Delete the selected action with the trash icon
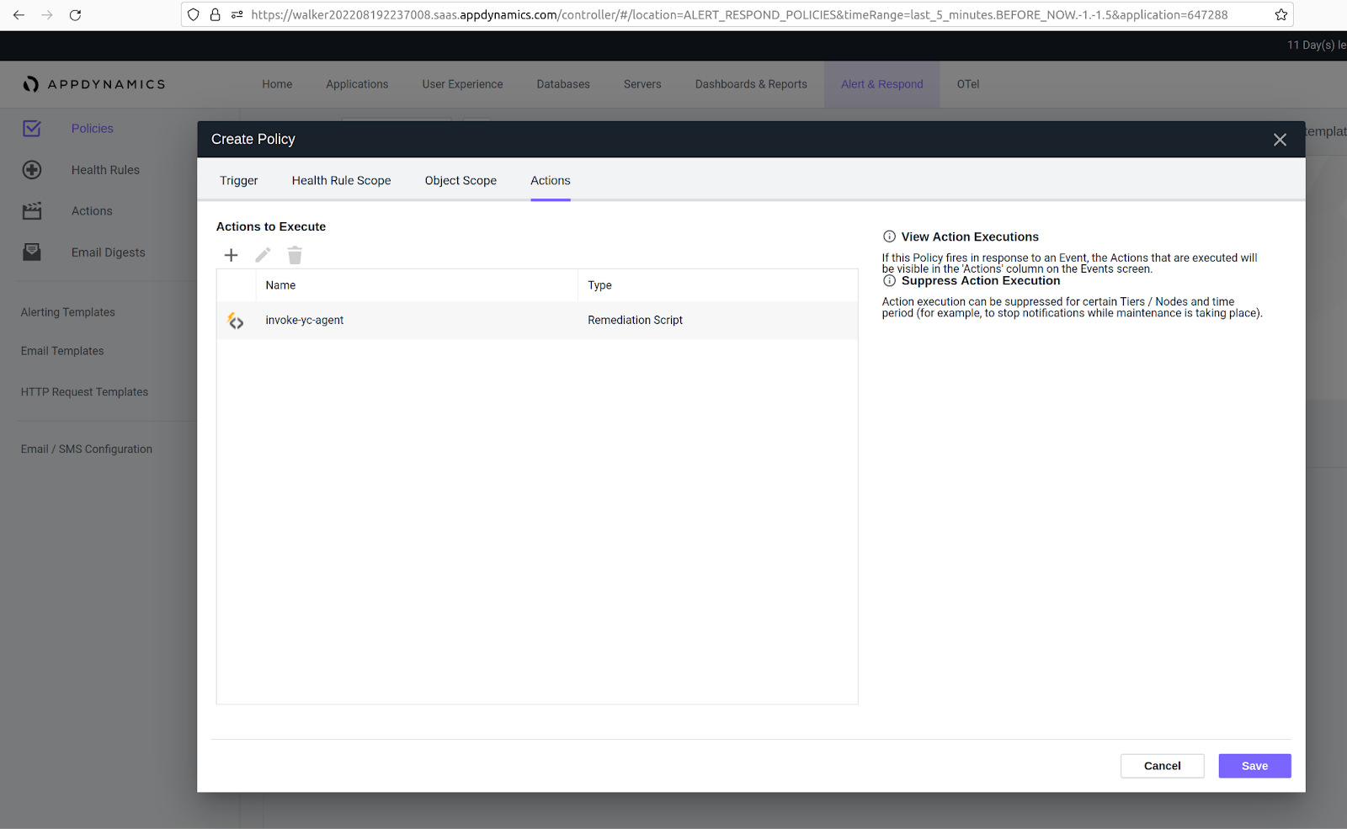The height and width of the screenshot is (829, 1347). pyautogui.click(x=295, y=255)
